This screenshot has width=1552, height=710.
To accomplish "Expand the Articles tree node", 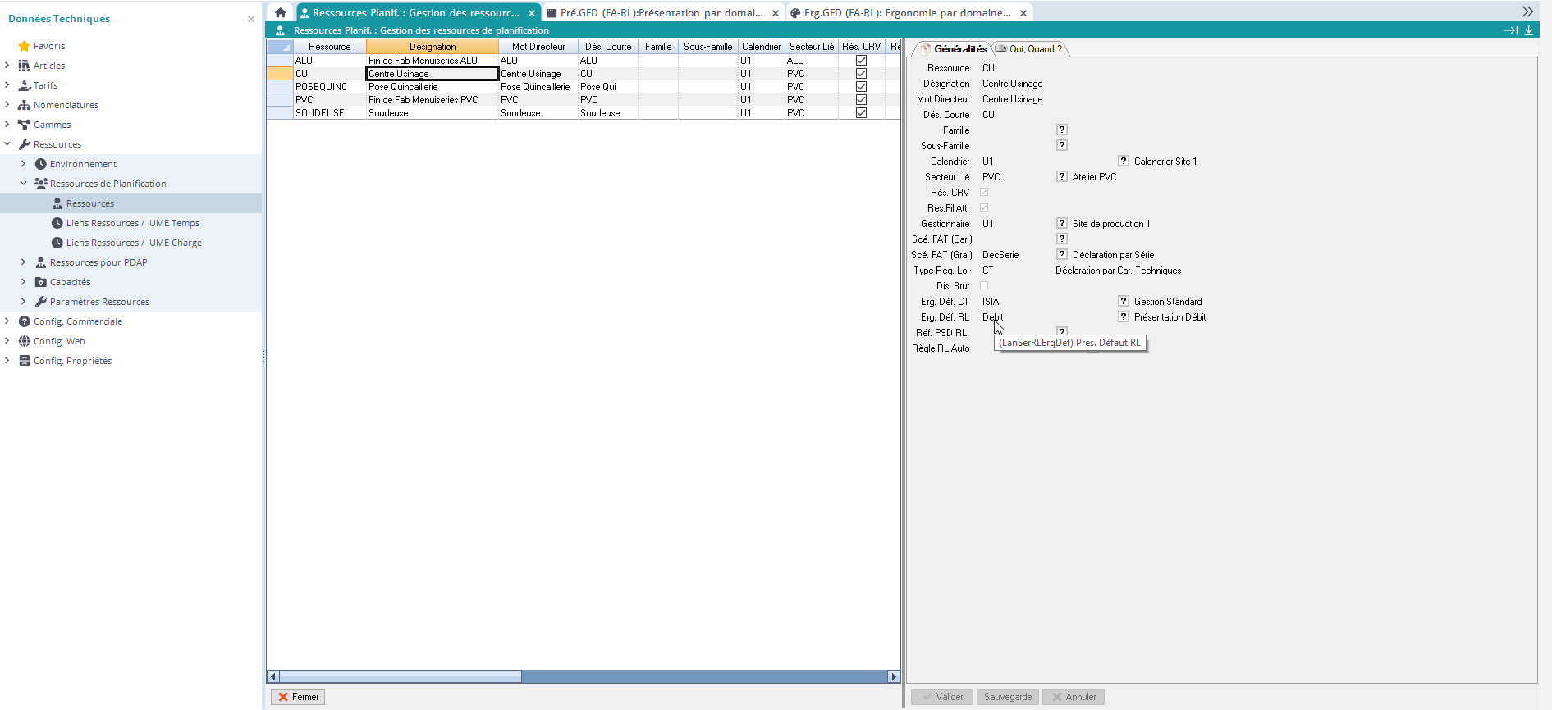I will (x=7, y=66).
